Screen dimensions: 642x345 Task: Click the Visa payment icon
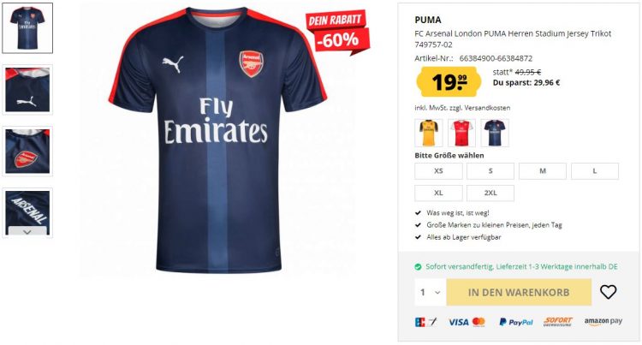coord(458,322)
